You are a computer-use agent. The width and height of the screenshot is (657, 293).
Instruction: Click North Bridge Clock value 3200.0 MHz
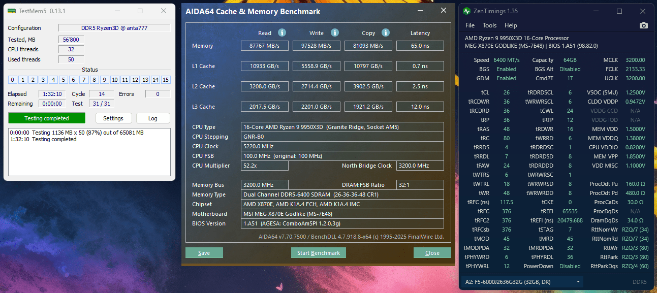[420, 166]
